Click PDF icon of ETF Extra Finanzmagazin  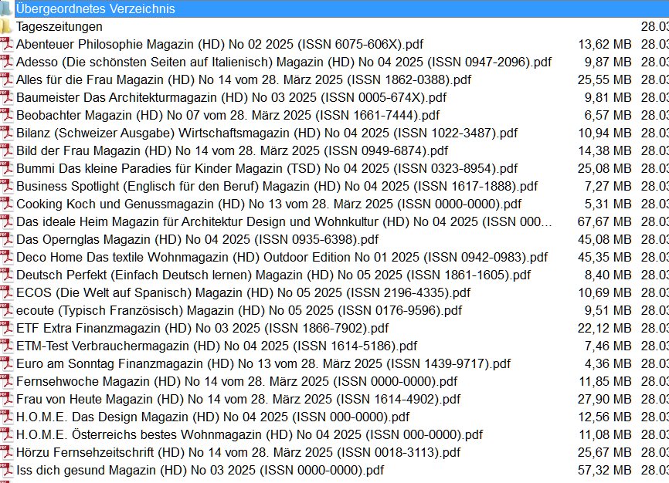[6, 328]
